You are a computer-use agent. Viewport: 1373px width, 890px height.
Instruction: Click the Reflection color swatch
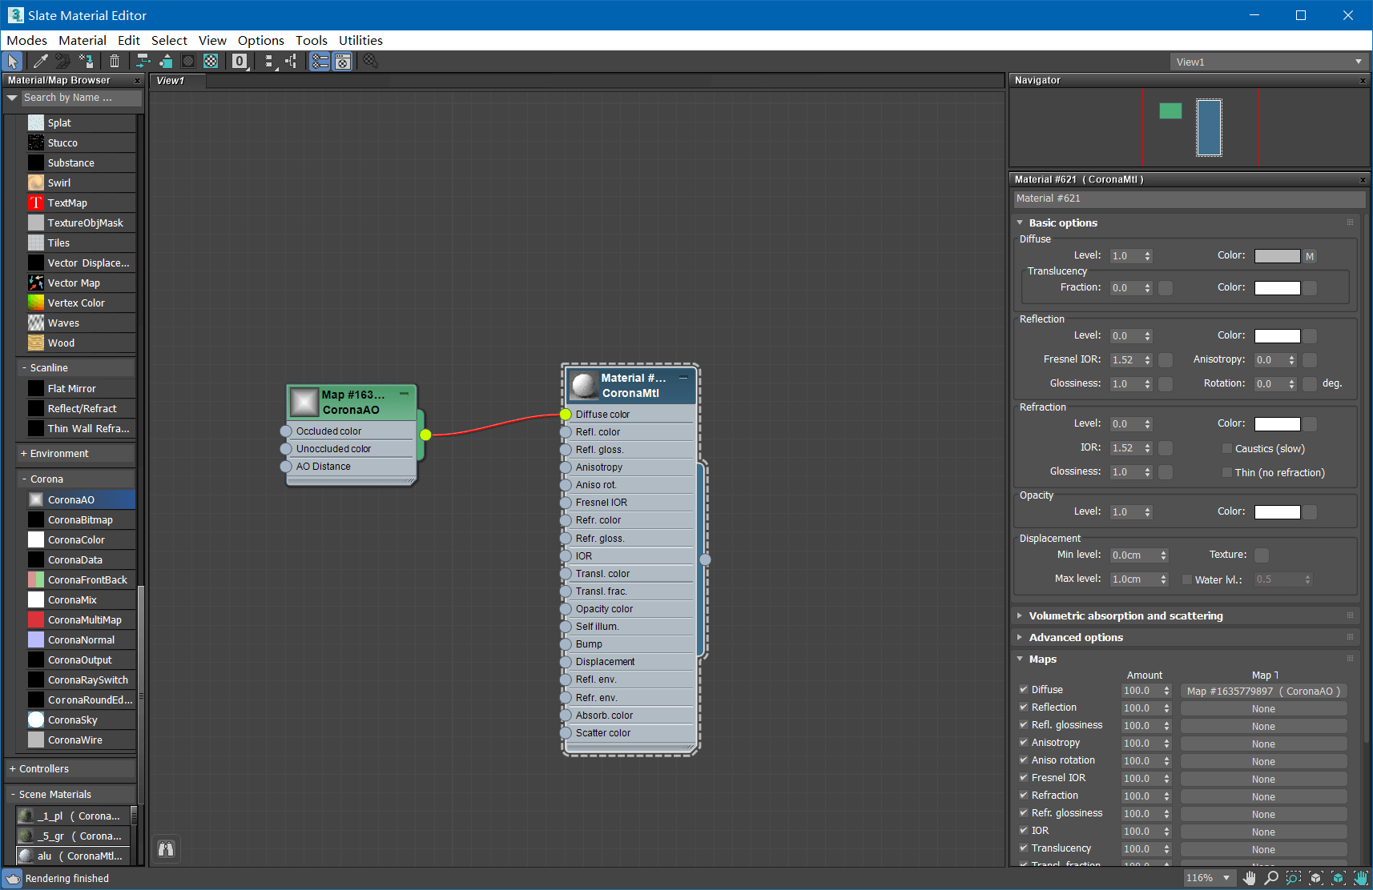1277,336
